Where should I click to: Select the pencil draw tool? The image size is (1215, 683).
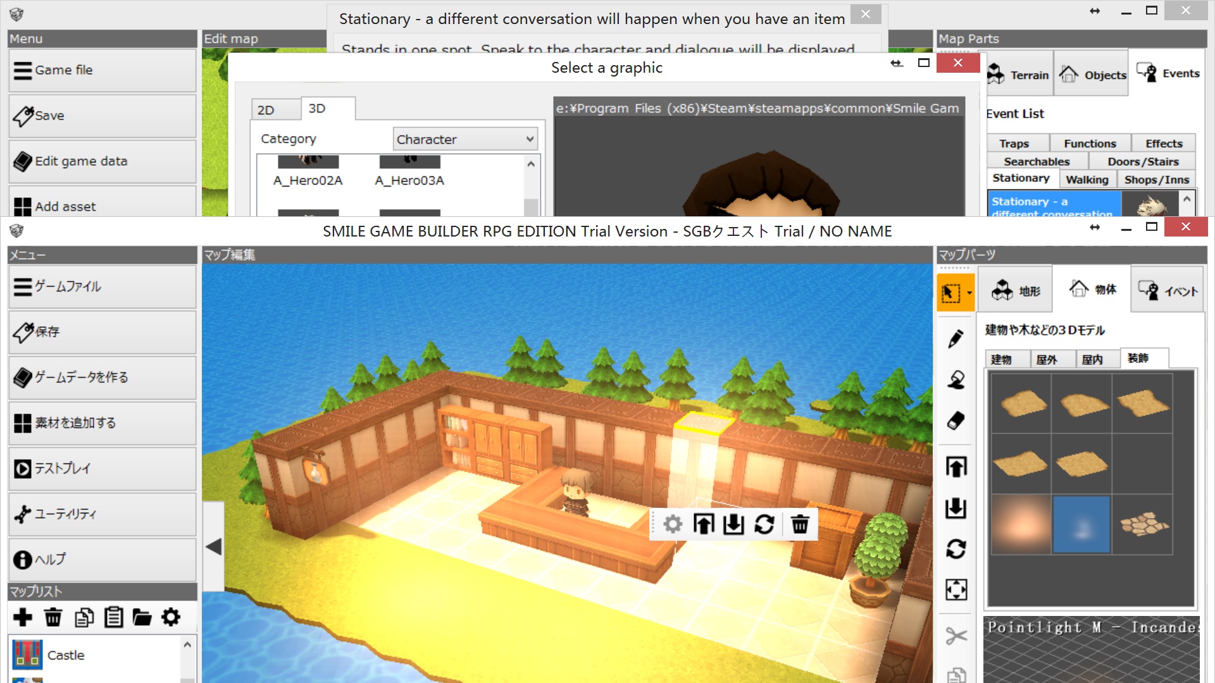coord(956,339)
